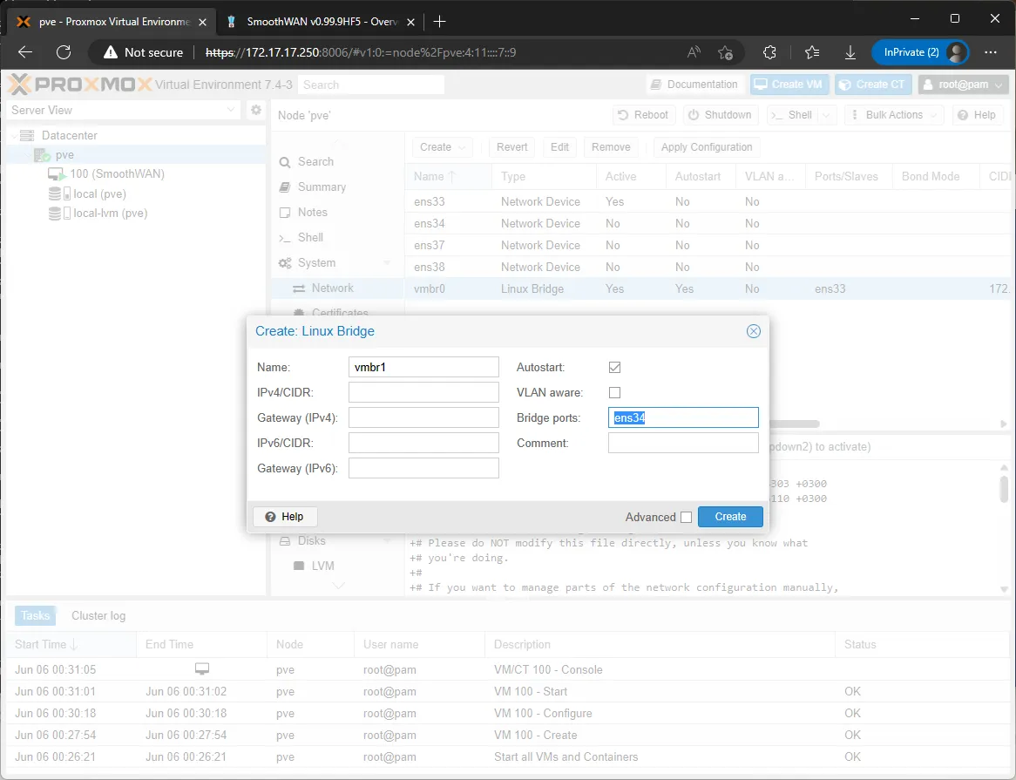Open the network Create dropdown
This screenshot has height=780, width=1016.
[443, 147]
